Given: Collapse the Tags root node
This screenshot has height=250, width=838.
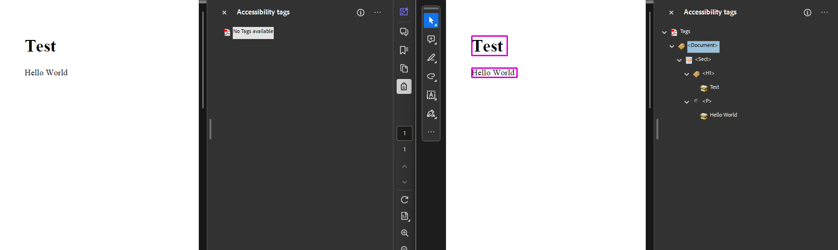Looking at the screenshot, I should pos(664,33).
